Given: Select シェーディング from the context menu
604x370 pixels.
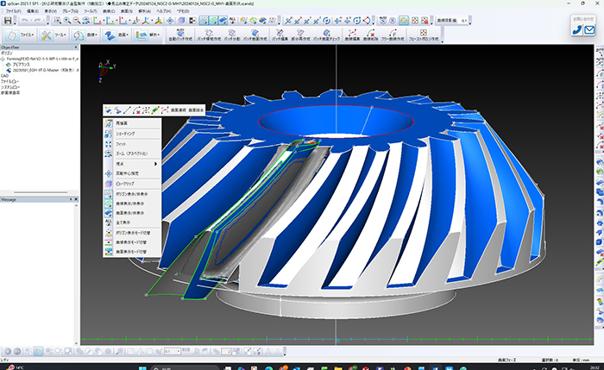Looking at the screenshot, I should (125, 135).
